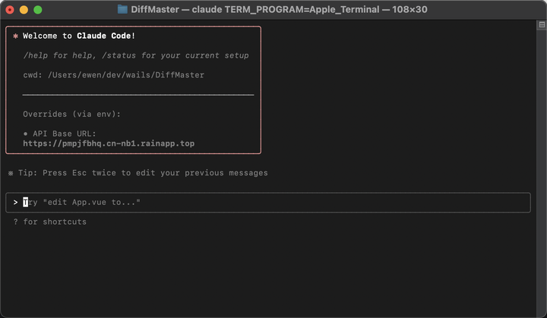Click the 'Welcome to Claude Code!' heading
The width and height of the screenshot is (547, 318).
(x=79, y=36)
